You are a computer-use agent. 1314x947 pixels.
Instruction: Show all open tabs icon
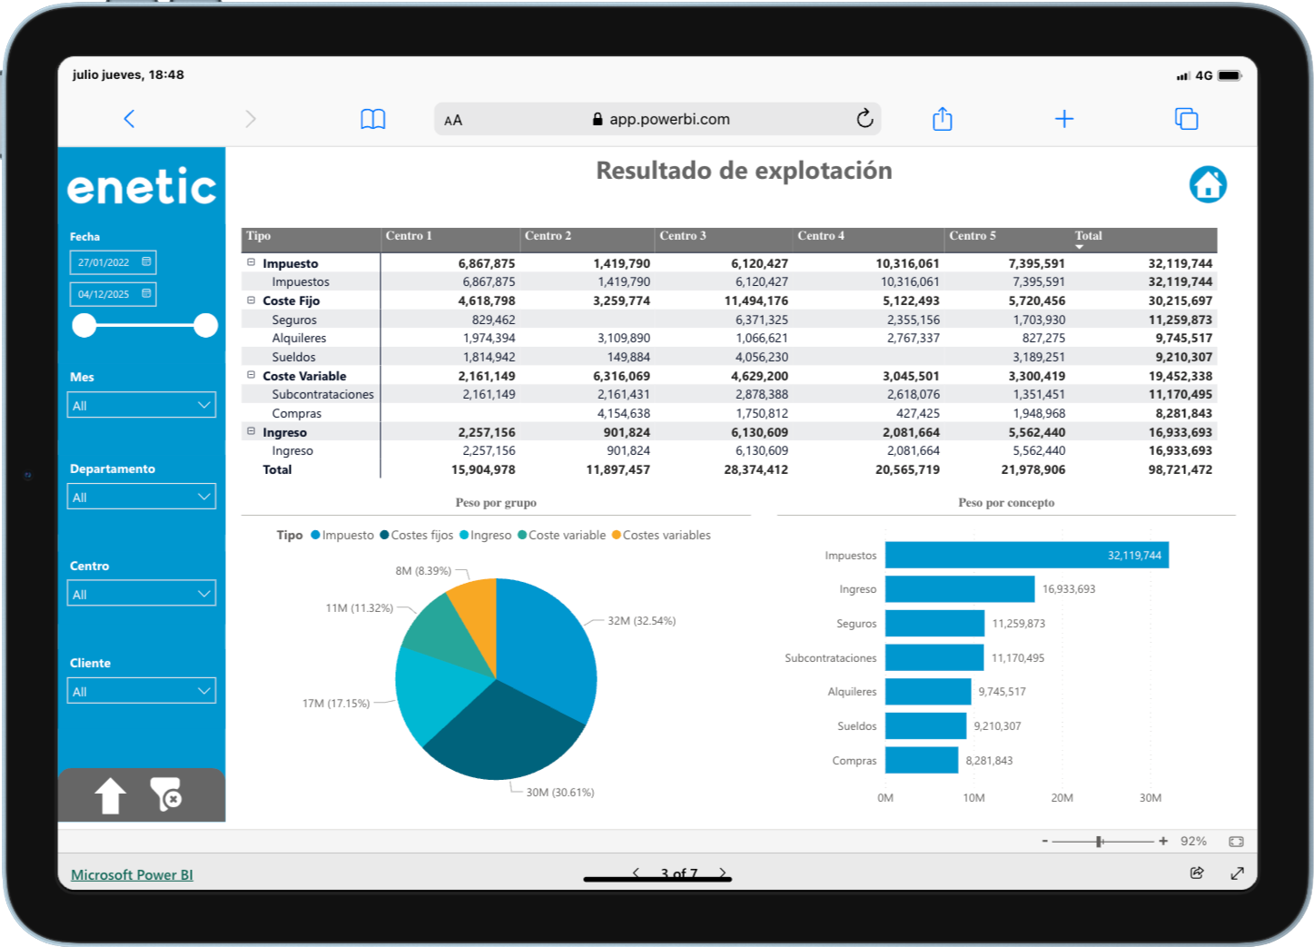coord(1186,119)
